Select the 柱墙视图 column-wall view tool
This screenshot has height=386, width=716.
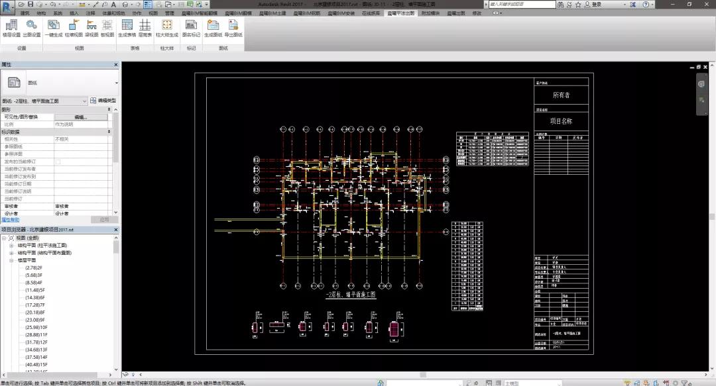tap(74, 28)
